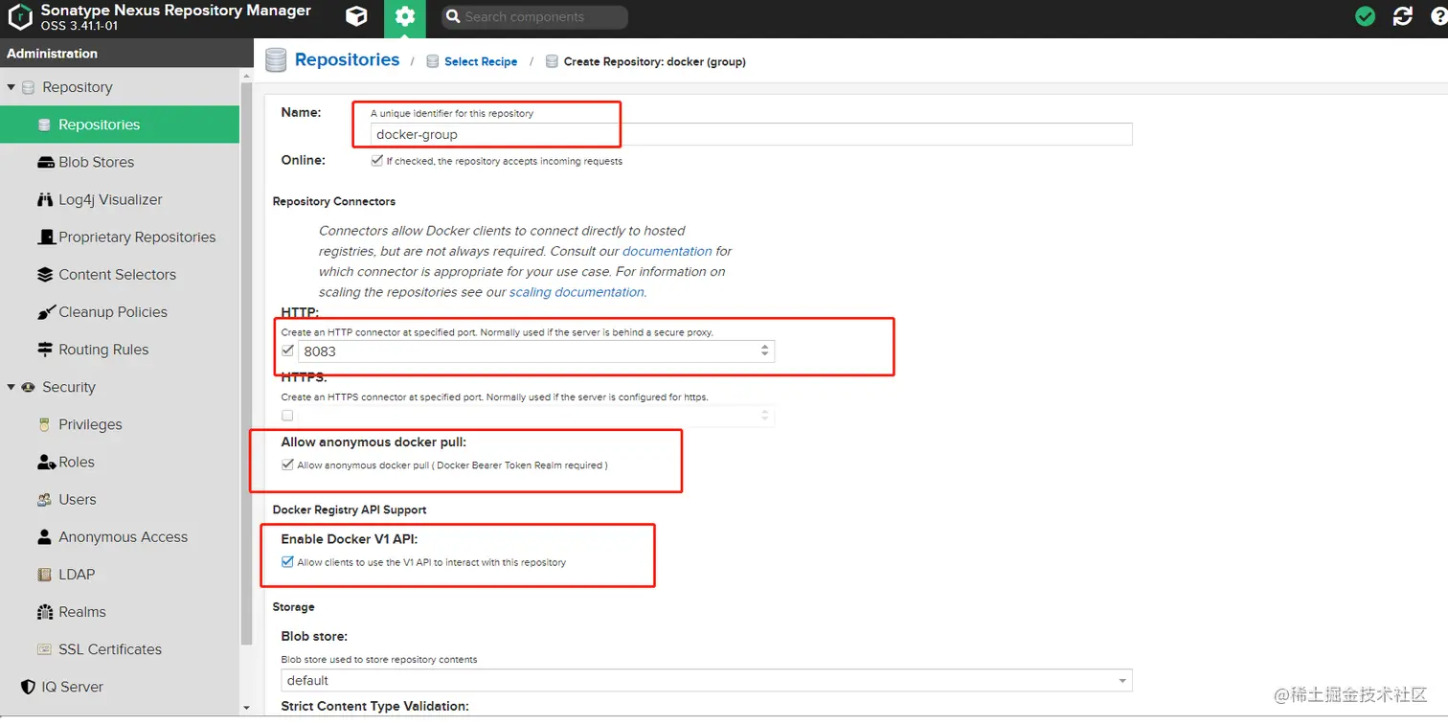This screenshot has width=1448, height=725.
Task: Click the Realms icon in sidebar
Action: pyautogui.click(x=45, y=612)
